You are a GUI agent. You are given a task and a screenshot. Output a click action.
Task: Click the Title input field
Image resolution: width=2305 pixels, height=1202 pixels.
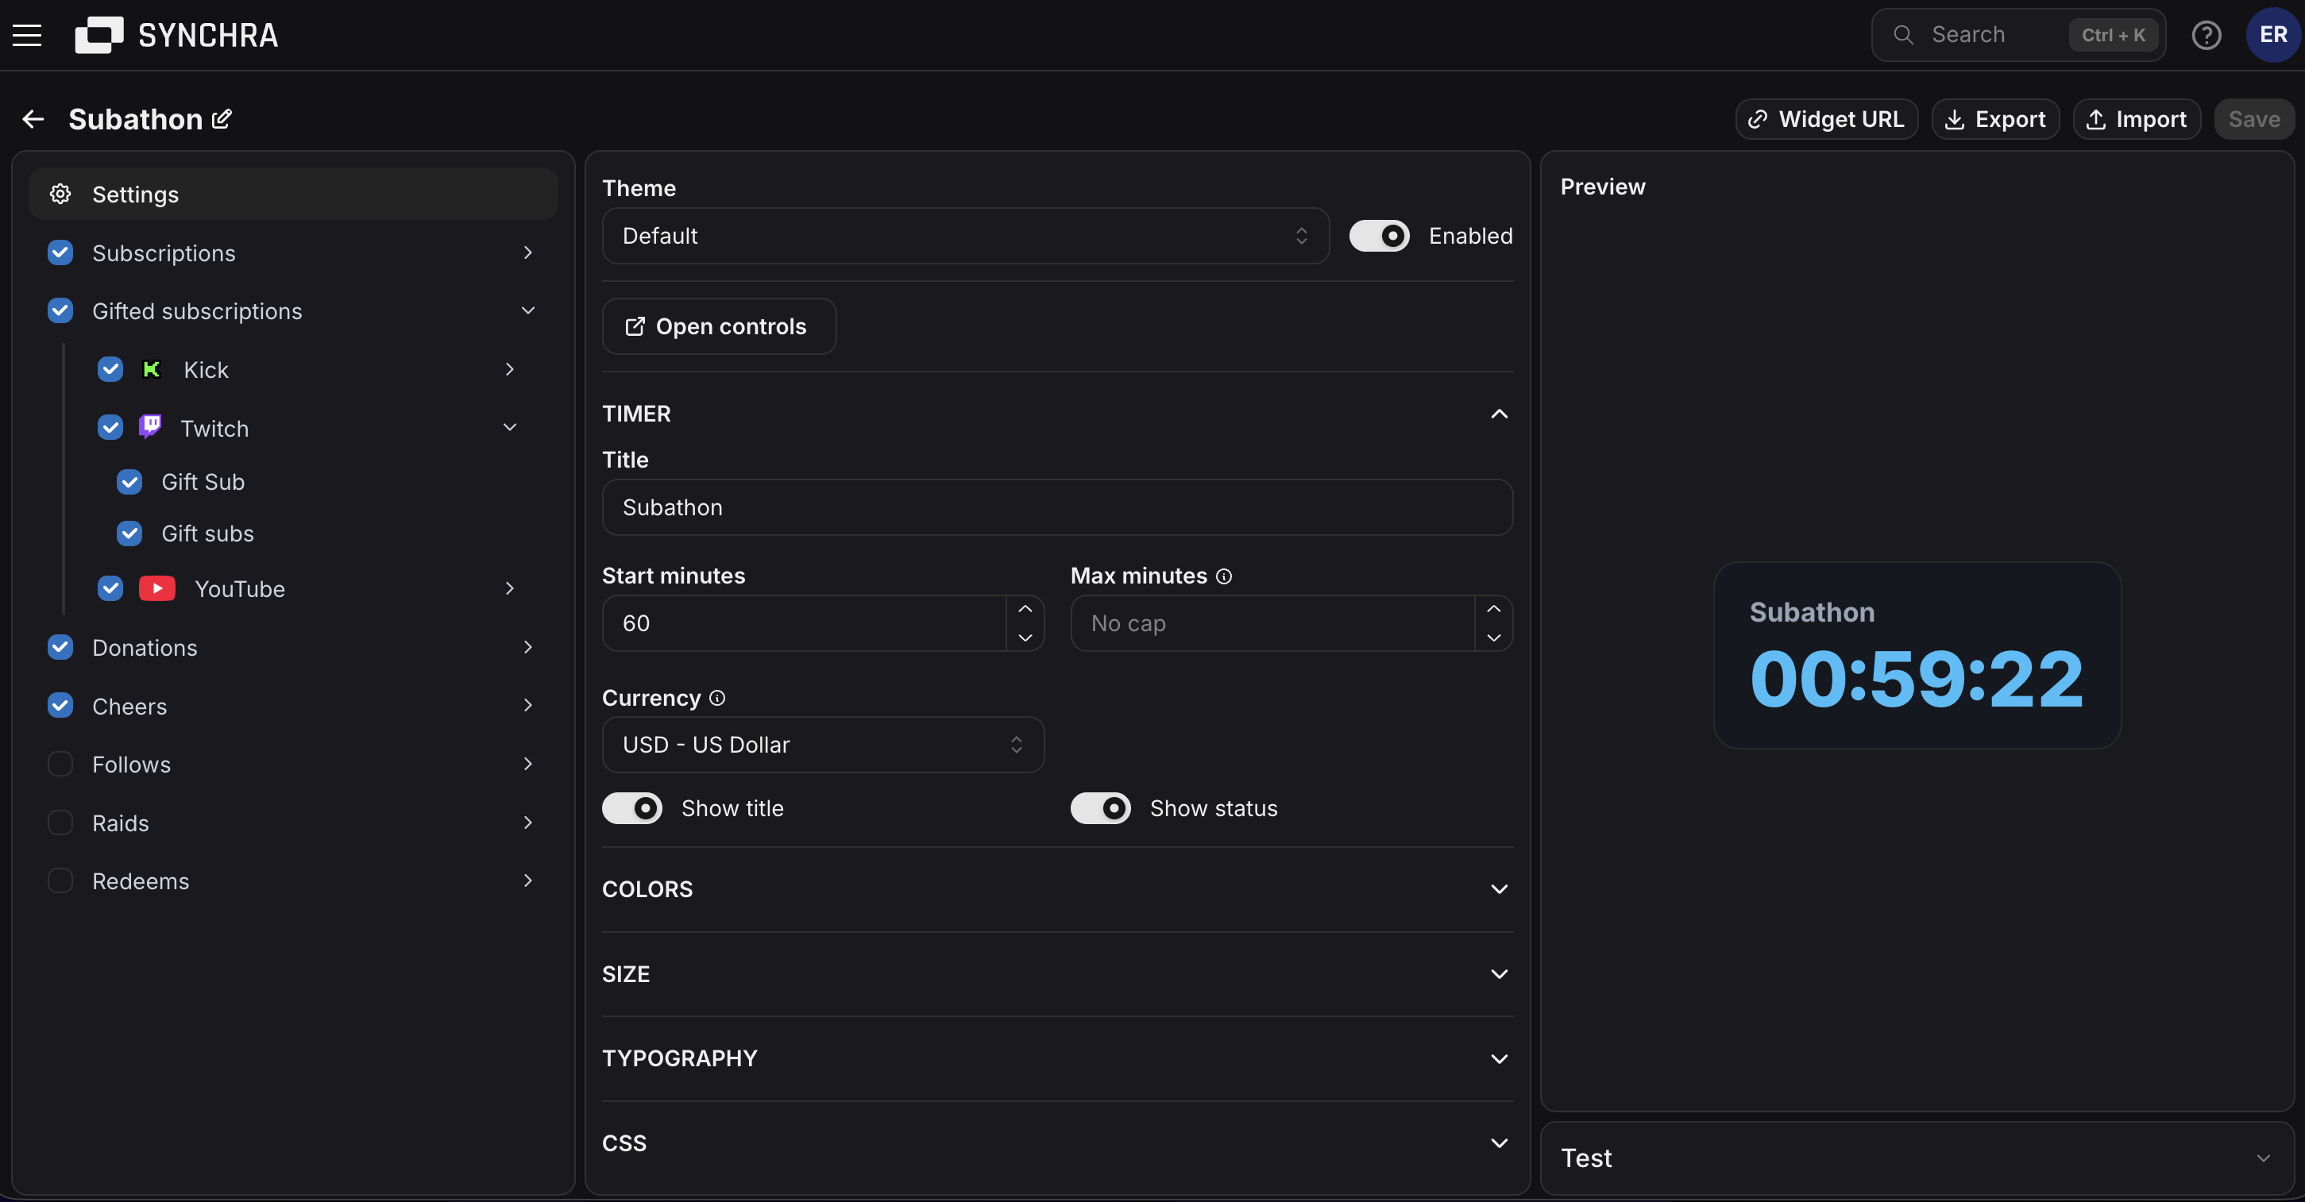point(1058,508)
